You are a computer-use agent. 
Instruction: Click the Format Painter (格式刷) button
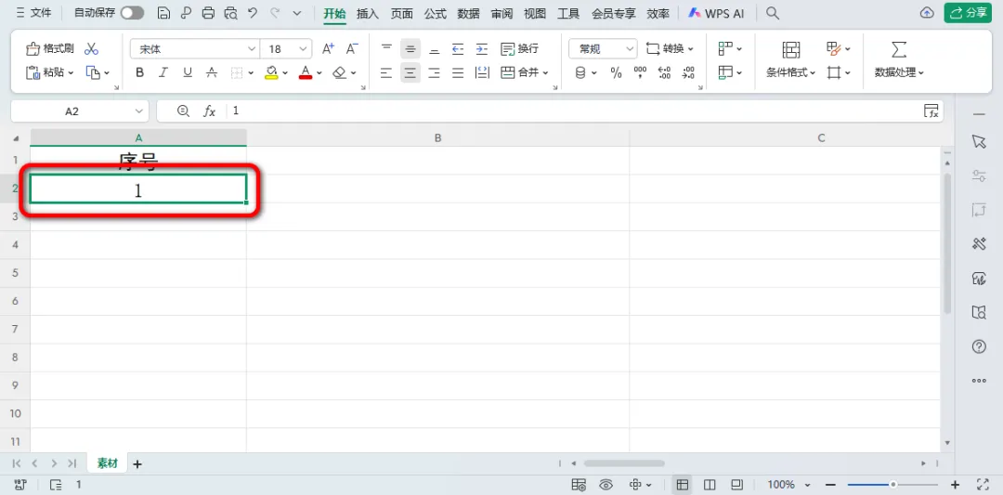pos(50,48)
